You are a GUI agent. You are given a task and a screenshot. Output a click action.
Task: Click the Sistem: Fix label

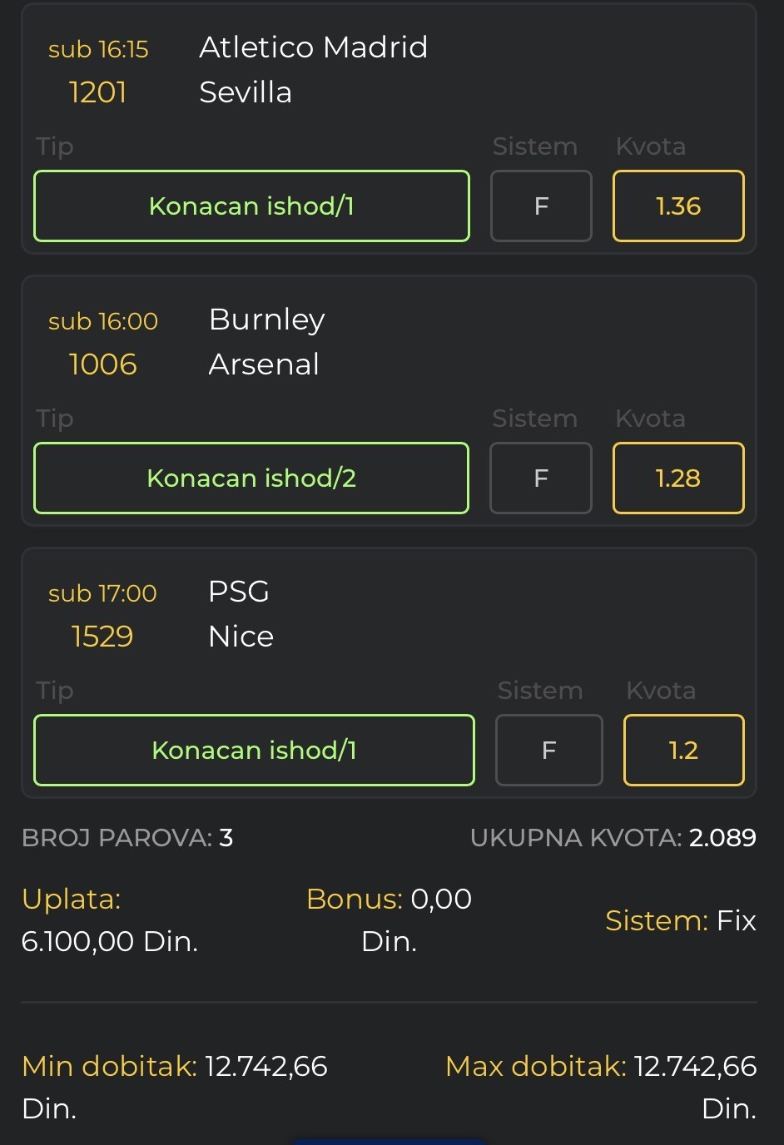point(680,920)
